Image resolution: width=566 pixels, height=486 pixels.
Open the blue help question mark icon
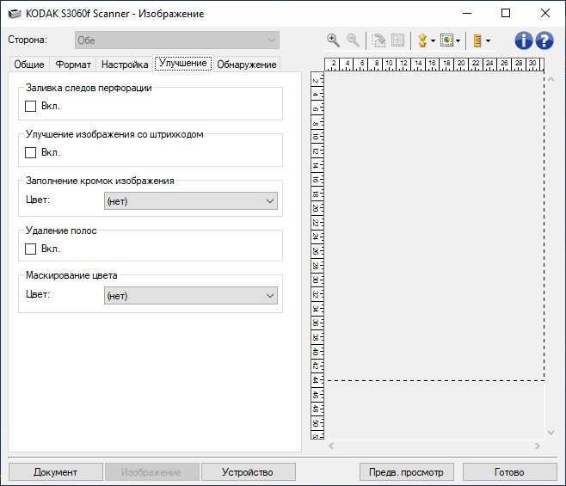click(544, 40)
